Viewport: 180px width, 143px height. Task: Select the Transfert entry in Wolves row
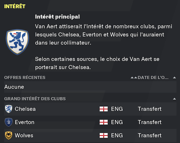[149, 135]
